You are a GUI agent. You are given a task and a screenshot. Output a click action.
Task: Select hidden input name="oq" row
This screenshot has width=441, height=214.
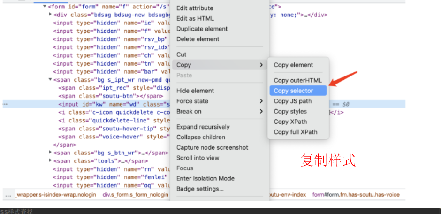[x=111, y=185]
